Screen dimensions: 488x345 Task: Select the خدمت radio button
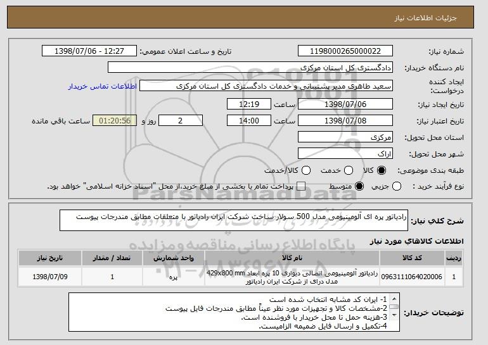[x=349, y=170]
